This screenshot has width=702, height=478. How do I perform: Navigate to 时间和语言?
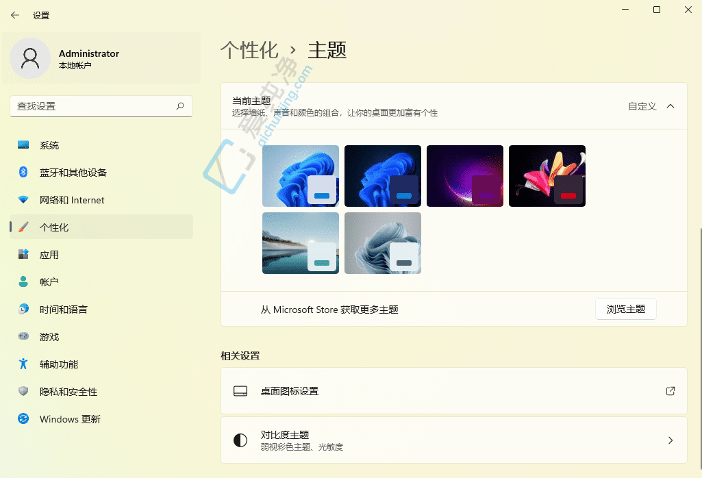coord(101,309)
